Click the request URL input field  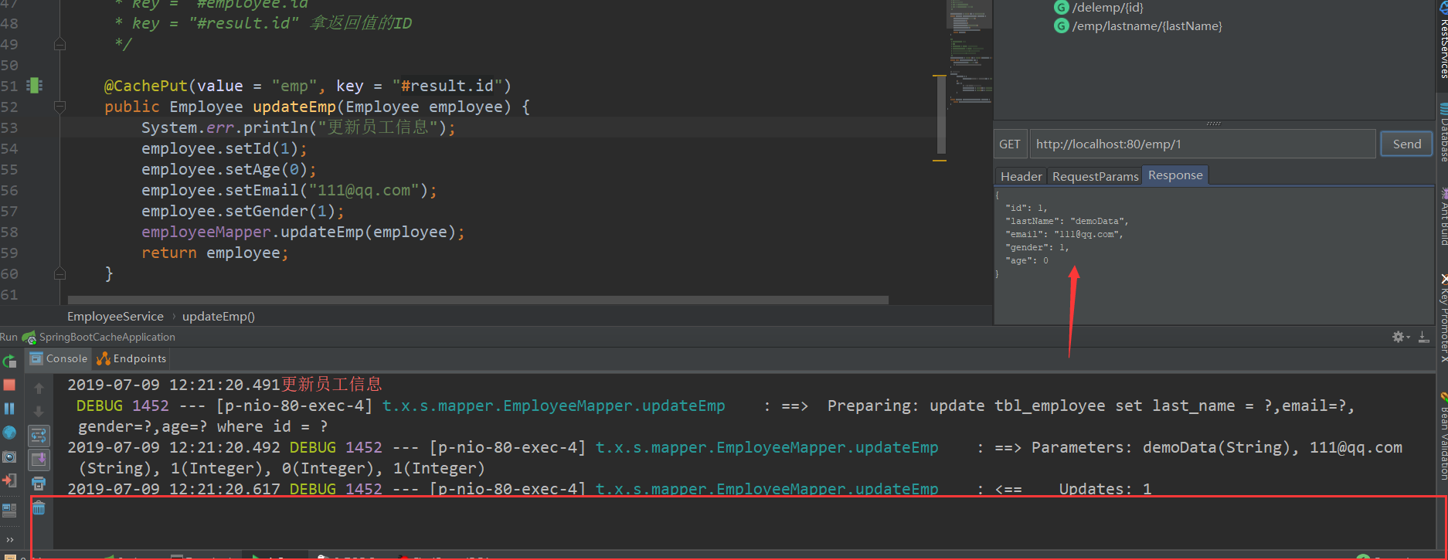click(1202, 144)
